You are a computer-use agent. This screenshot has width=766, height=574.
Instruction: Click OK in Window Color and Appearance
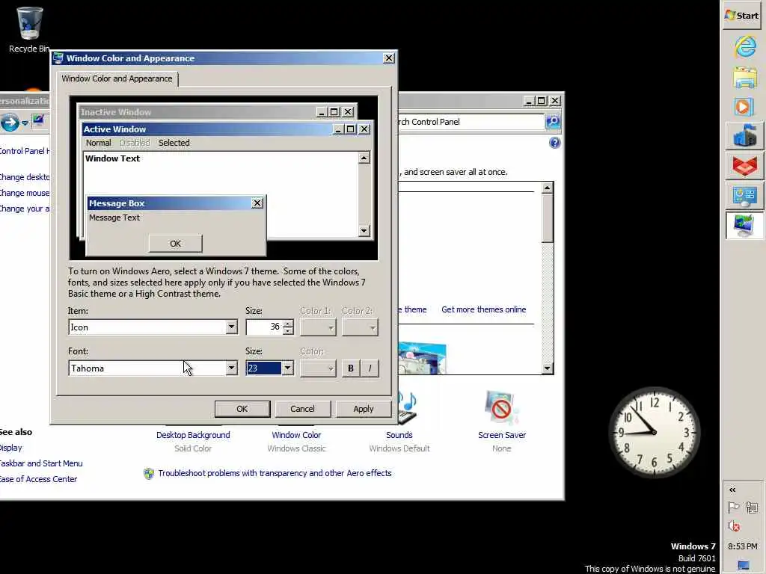242,409
